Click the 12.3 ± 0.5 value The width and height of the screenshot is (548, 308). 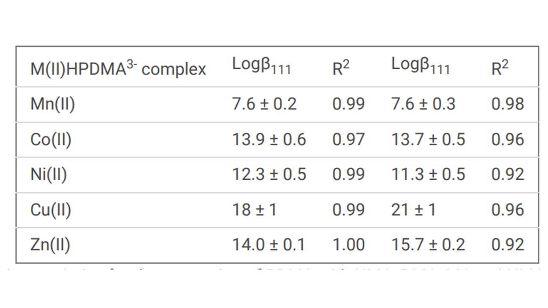[269, 175]
